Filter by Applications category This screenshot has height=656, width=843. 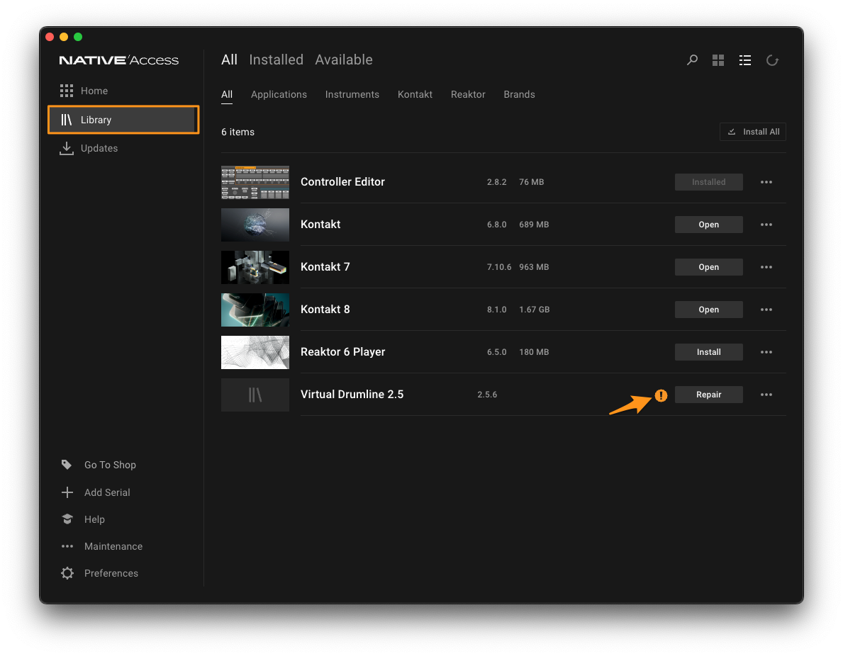(x=279, y=94)
